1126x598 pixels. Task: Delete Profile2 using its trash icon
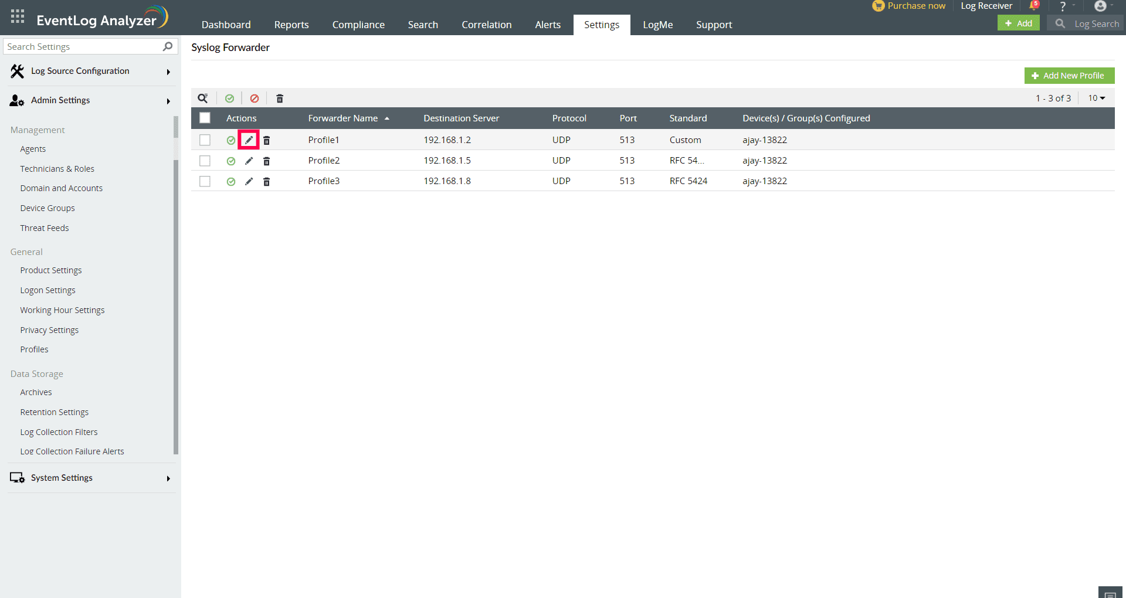[x=267, y=161]
